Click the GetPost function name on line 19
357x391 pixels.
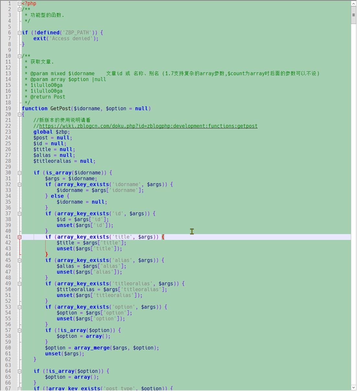61,109
